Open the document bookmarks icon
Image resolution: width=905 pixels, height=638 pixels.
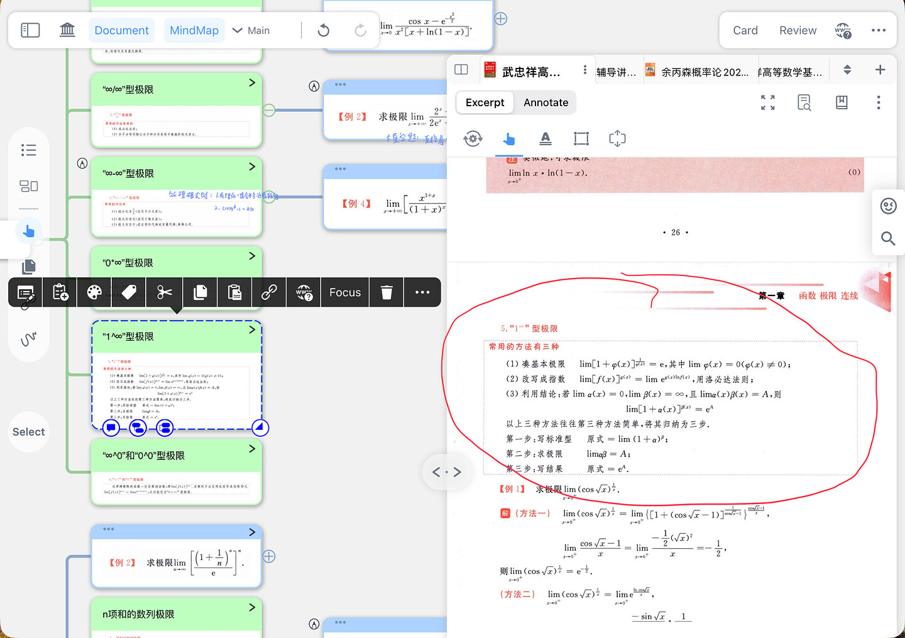point(842,102)
